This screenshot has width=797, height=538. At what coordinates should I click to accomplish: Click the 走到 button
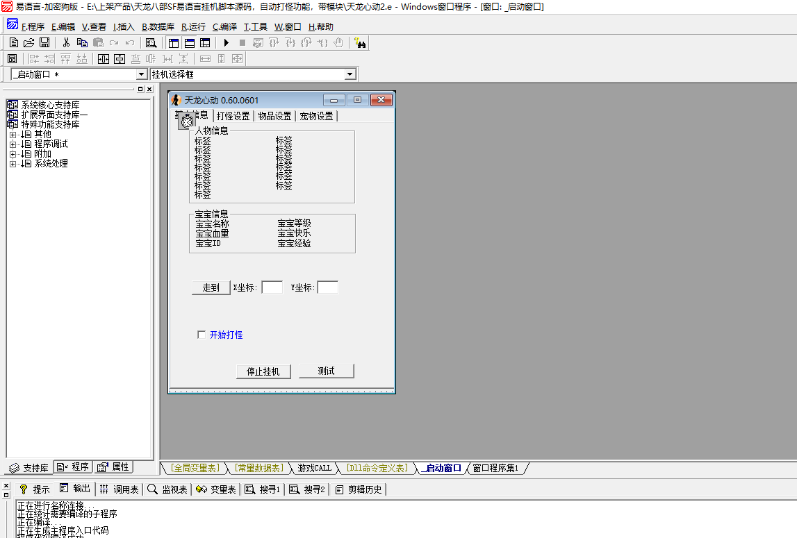(211, 287)
